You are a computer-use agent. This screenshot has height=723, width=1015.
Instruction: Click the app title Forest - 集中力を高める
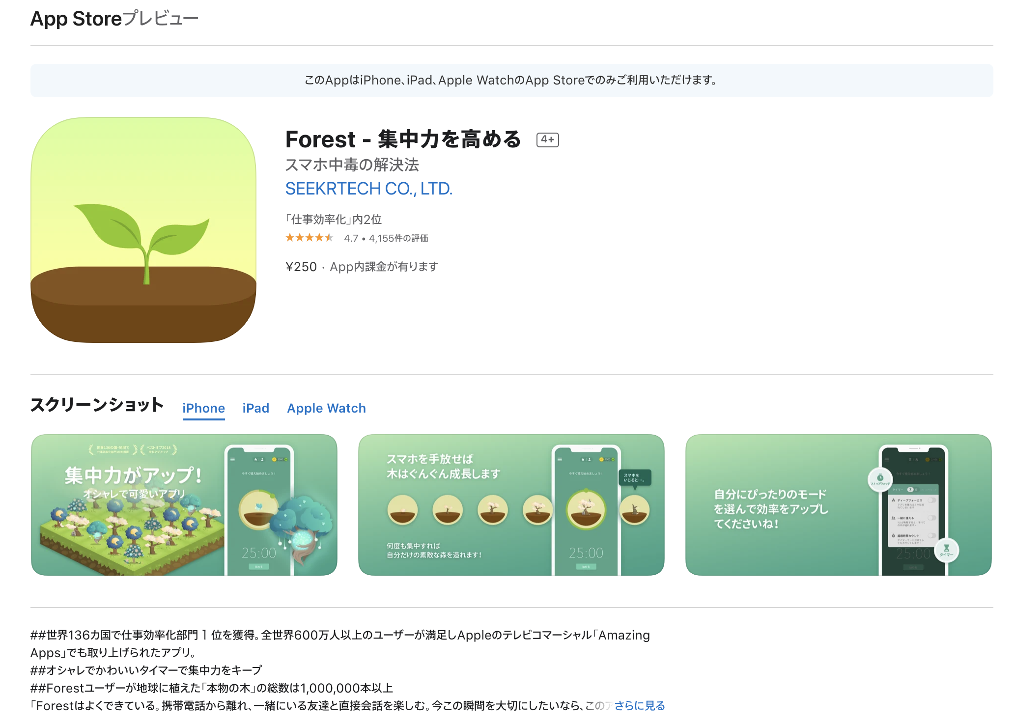[403, 139]
